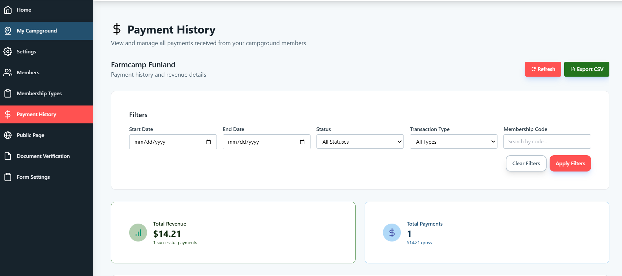This screenshot has width=622, height=276.
Task: Focus the Membership Code search field
Action: coord(547,142)
